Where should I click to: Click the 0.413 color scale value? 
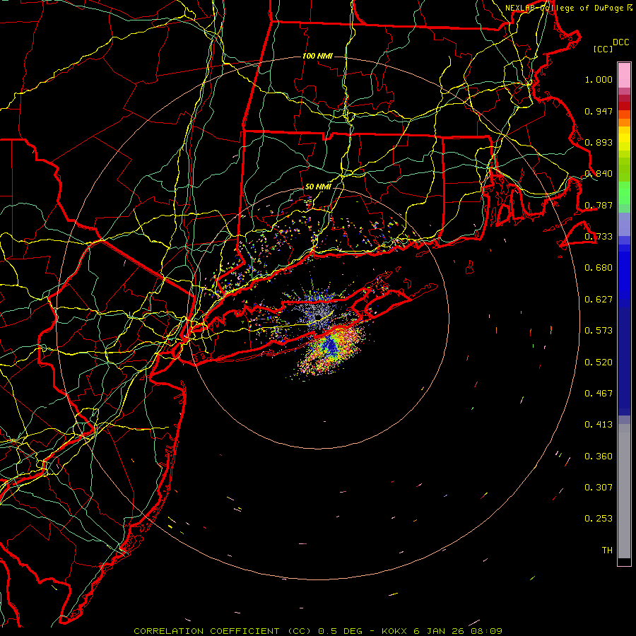click(599, 425)
